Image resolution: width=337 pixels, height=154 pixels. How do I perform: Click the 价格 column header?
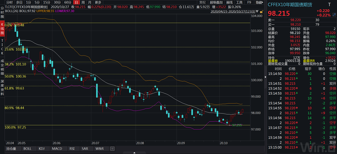(292, 69)
